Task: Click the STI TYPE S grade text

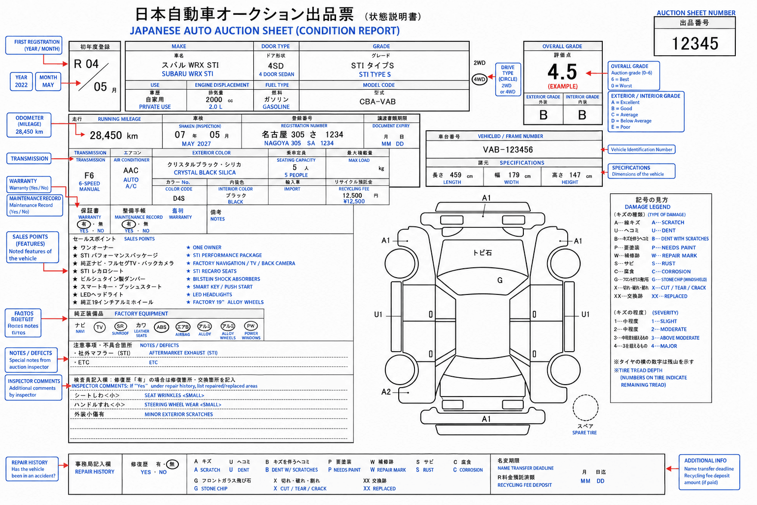Action: click(375, 74)
